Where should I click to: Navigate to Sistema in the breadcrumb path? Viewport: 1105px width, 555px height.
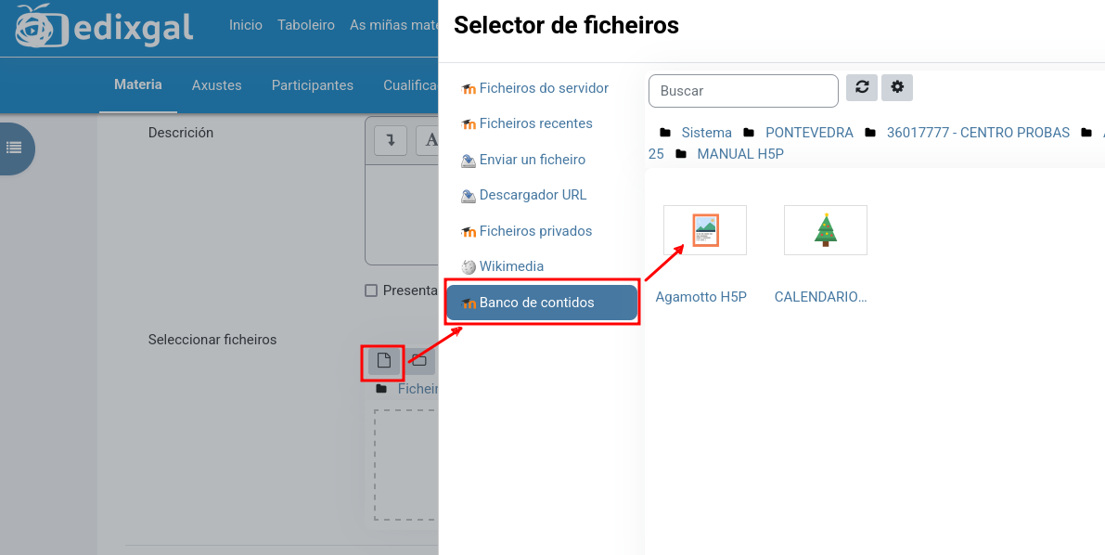706,133
